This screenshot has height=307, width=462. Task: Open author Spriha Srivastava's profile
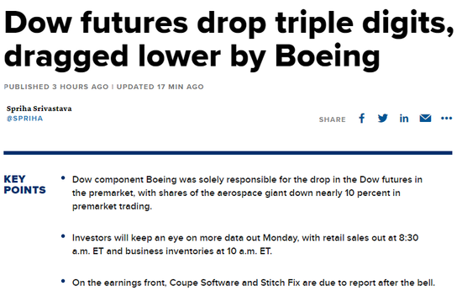tap(39, 109)
